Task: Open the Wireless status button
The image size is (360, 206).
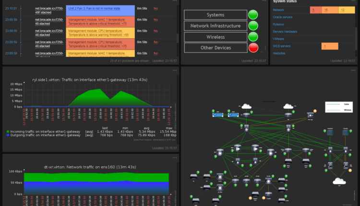Action: [x=216, y=37]
